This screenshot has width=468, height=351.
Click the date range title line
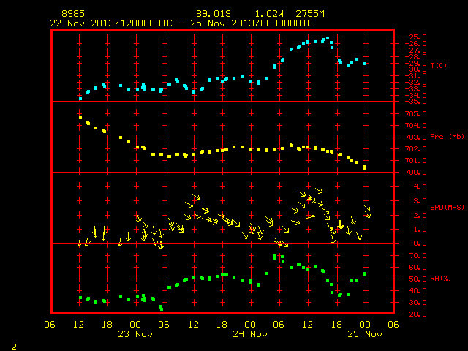(181, 23)
